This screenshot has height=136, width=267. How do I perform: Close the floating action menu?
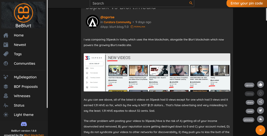click(x=260, y=130)
